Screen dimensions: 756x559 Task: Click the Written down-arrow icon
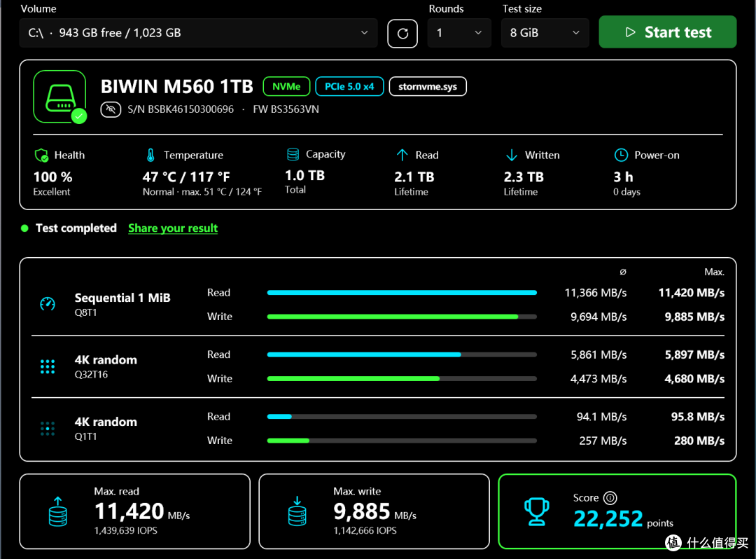[512, 156]
